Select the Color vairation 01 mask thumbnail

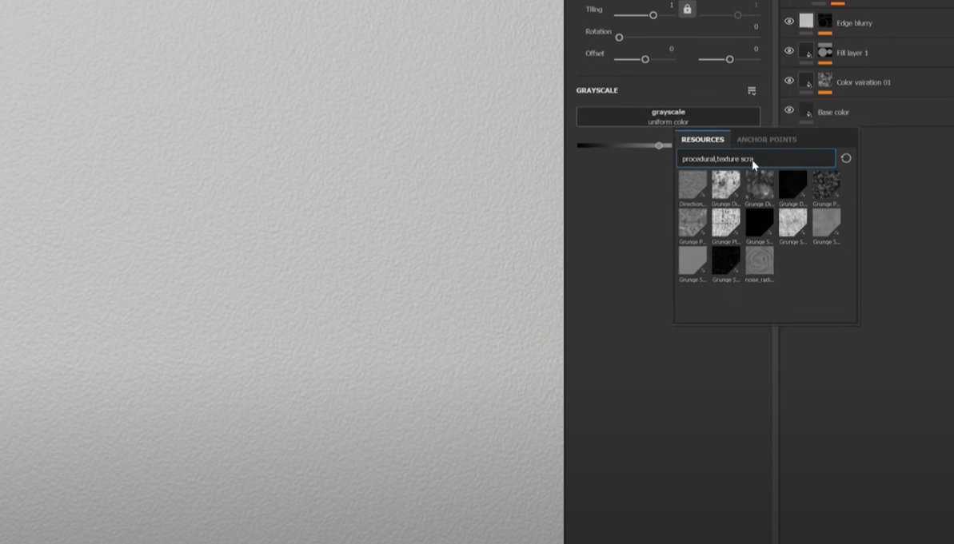tap(825, 81)
